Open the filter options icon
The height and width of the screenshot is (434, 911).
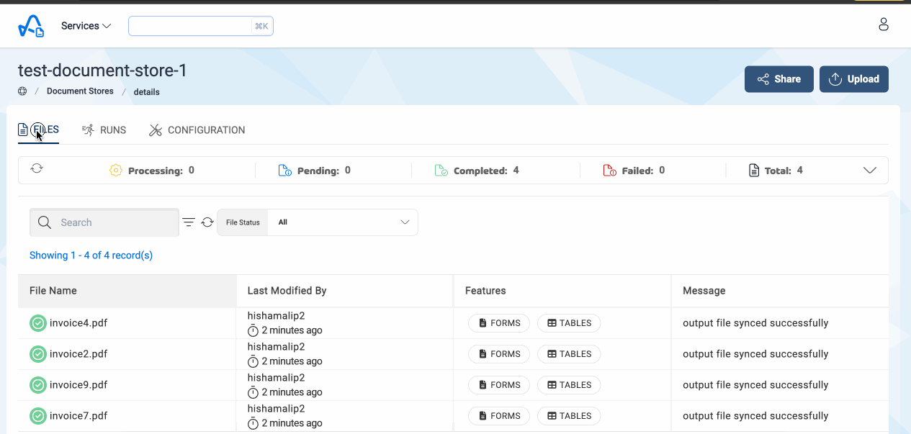[189, 222]
